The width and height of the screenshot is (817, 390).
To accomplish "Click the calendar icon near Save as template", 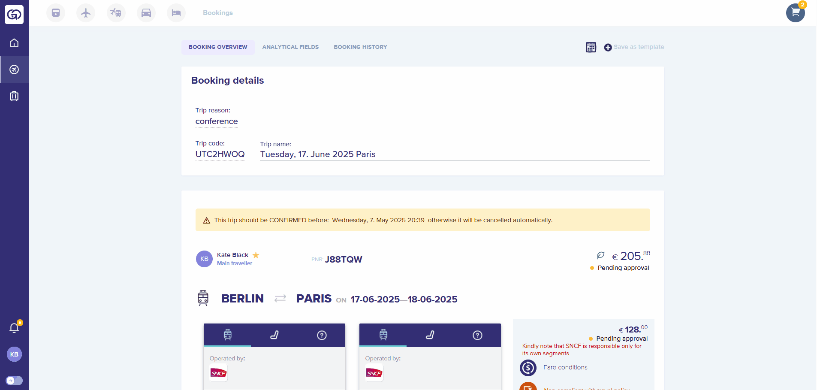I will [x=591, y=47].
